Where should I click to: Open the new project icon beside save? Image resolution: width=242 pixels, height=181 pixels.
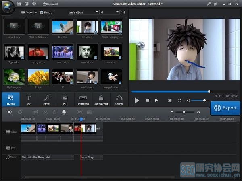pyautogui.click(x=27, y=4)
